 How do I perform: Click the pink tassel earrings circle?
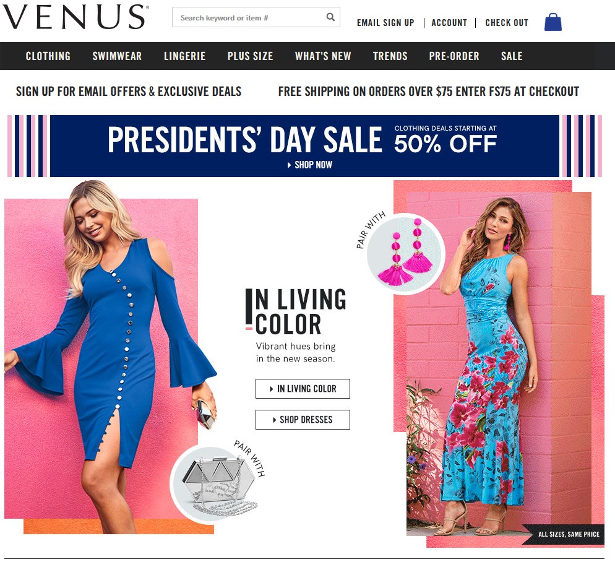pos(406,254)
